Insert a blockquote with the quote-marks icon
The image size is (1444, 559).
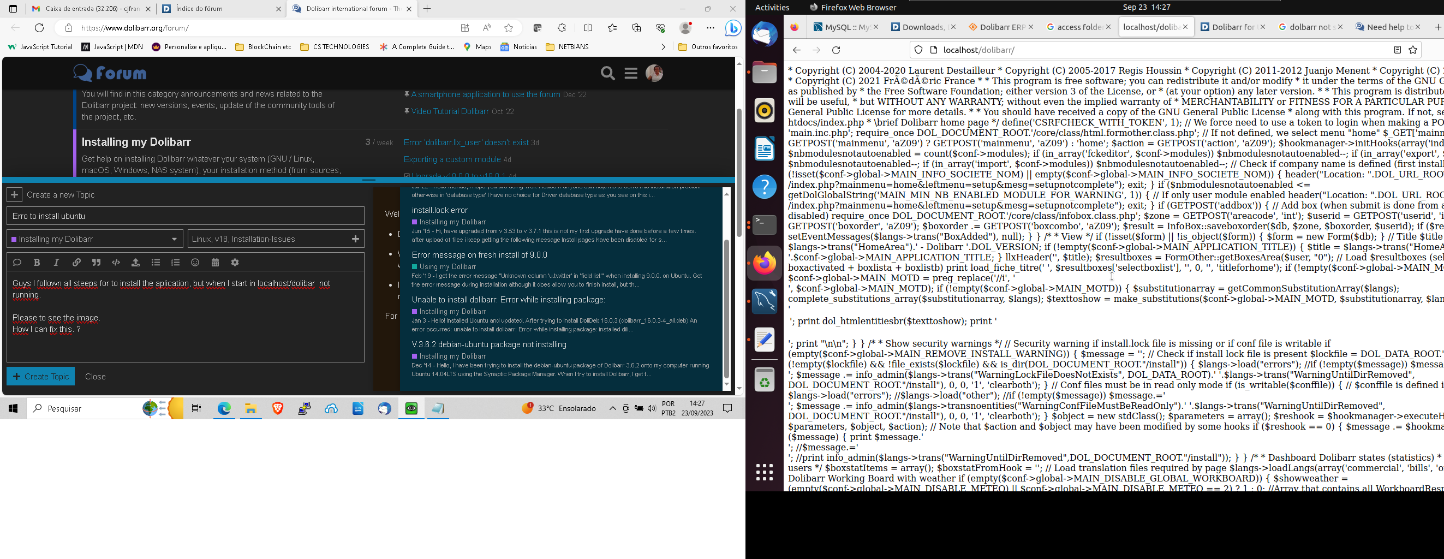click(97, 263)
